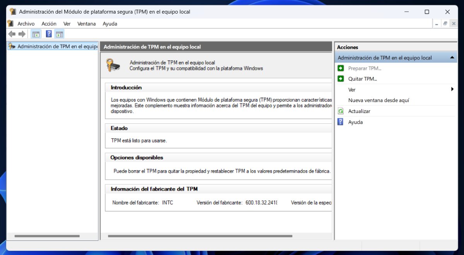Open help via the blue question mark toolbar icon
The image size is (464, 255).
49,34
